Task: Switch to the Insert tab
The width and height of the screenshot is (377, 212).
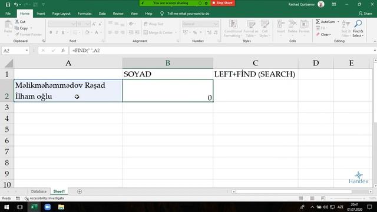Action: [41, 14]
